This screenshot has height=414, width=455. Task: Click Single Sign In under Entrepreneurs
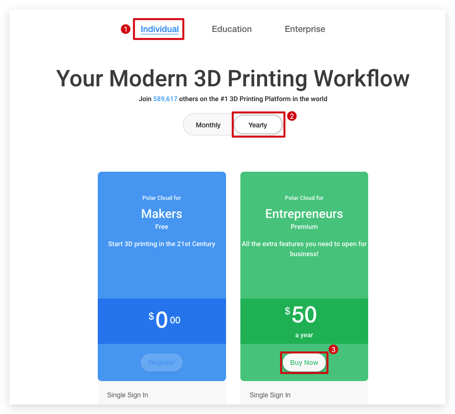tap(270, 395)
